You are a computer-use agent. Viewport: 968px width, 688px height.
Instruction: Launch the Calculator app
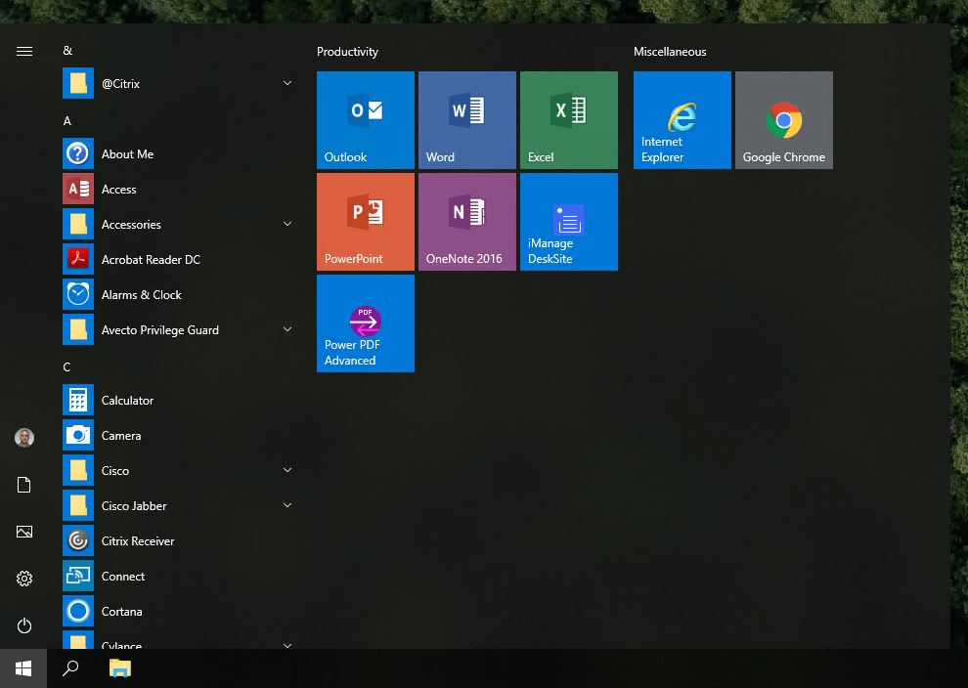click(179, 400)
